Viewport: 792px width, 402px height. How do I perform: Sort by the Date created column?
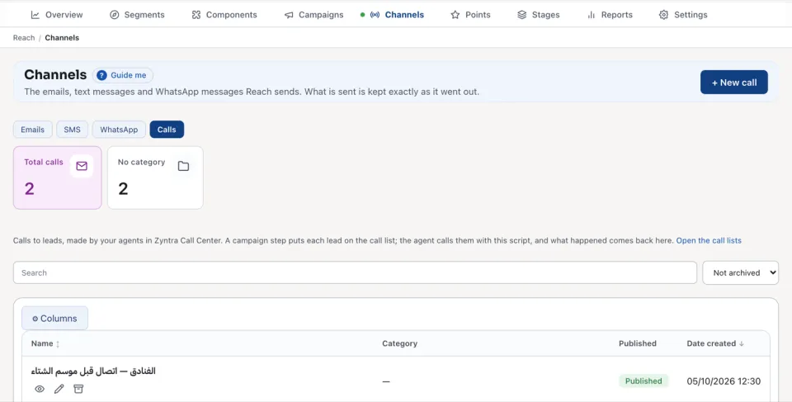pos(715,343)
